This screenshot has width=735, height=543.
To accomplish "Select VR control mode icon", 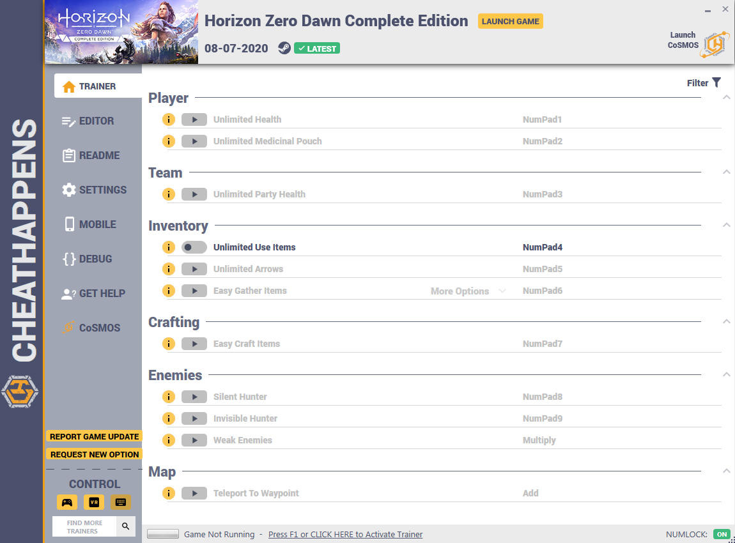I will 94,502.
